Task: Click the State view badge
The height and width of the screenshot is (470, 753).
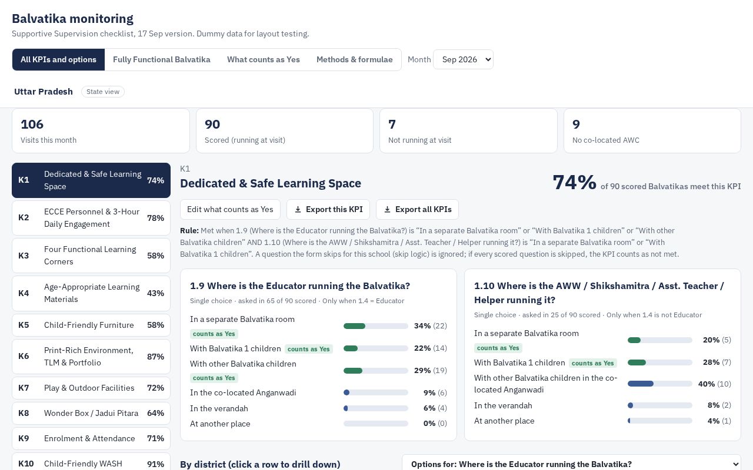Action: [x=103, y=92]
